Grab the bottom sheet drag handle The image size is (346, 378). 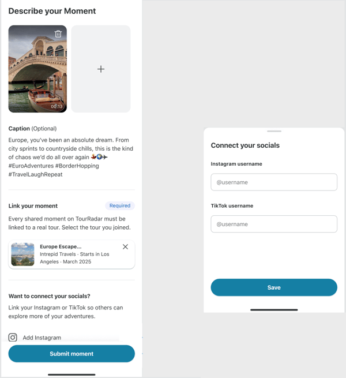pos(274,131)
